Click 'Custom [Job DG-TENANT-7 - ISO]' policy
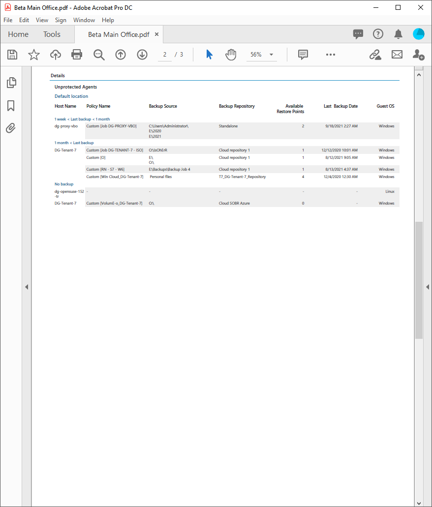 tap(115, 150)
